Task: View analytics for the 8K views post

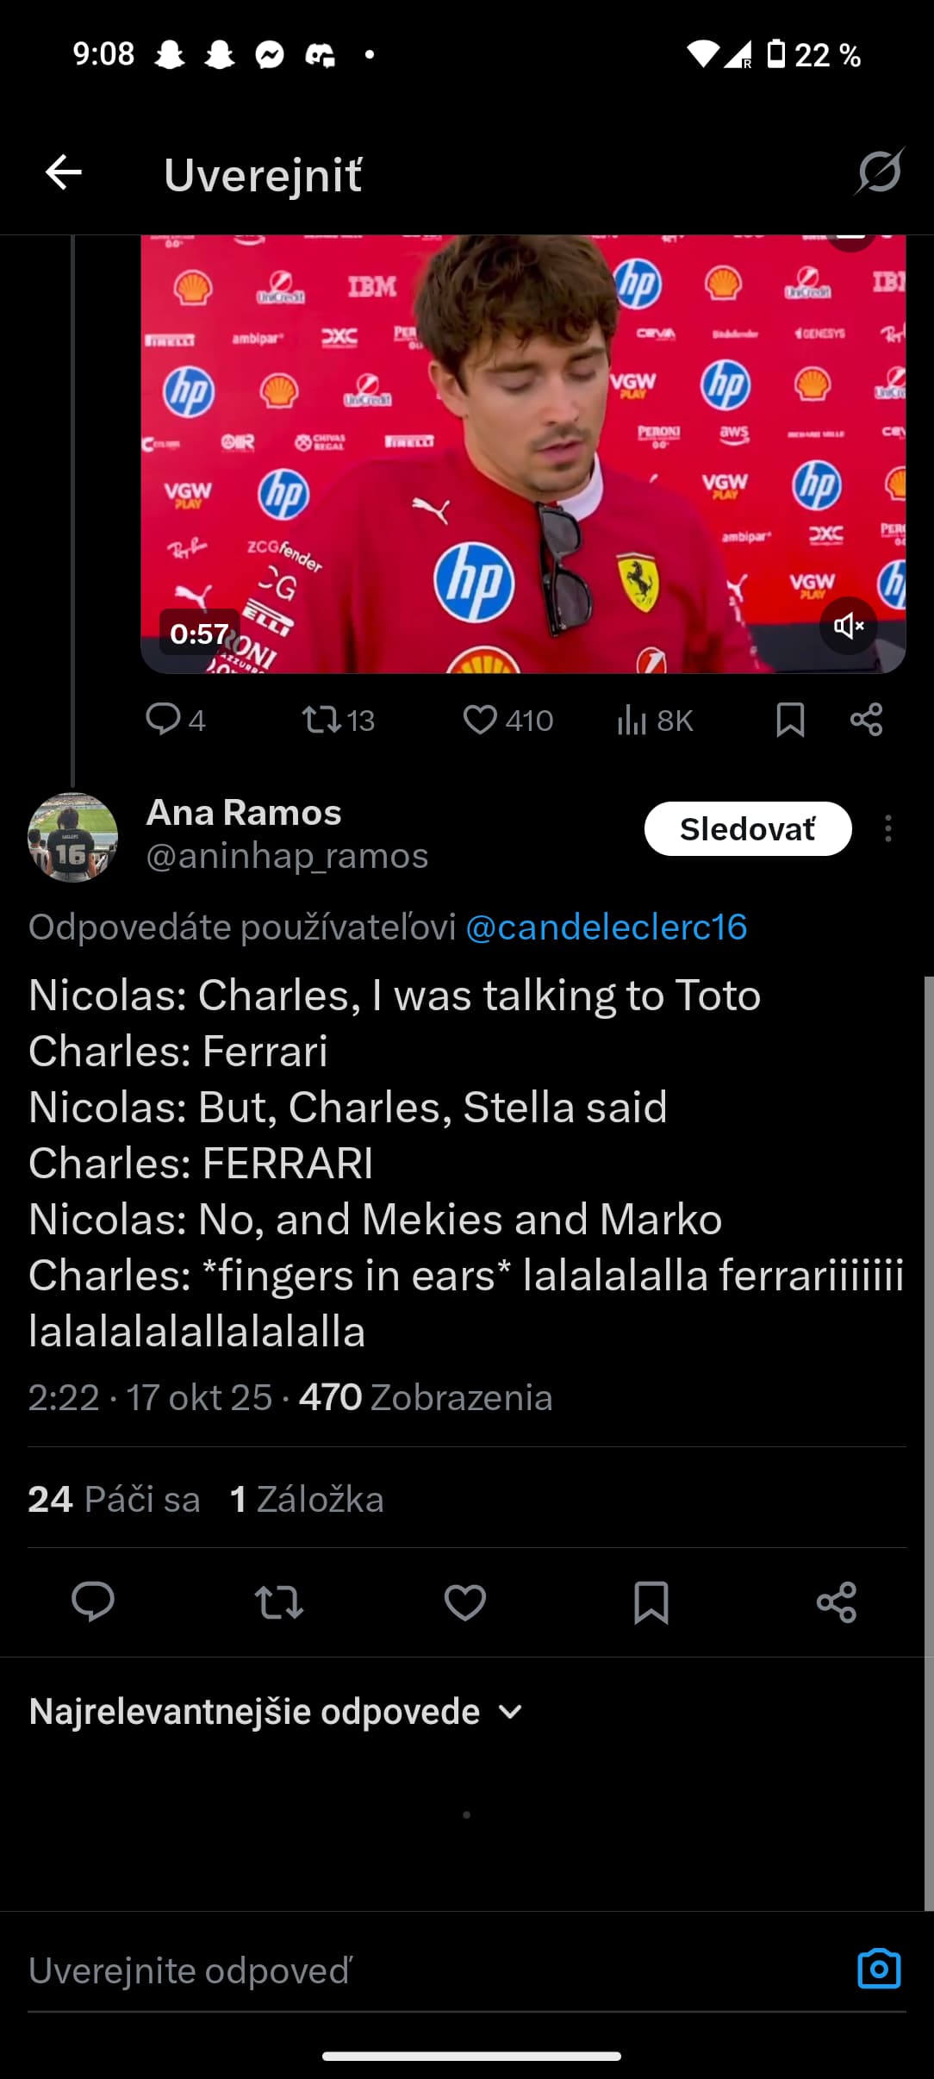Action: (655, 720)
